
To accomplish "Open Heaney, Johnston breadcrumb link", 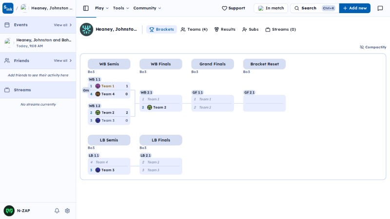I will (x=52, y=8).
